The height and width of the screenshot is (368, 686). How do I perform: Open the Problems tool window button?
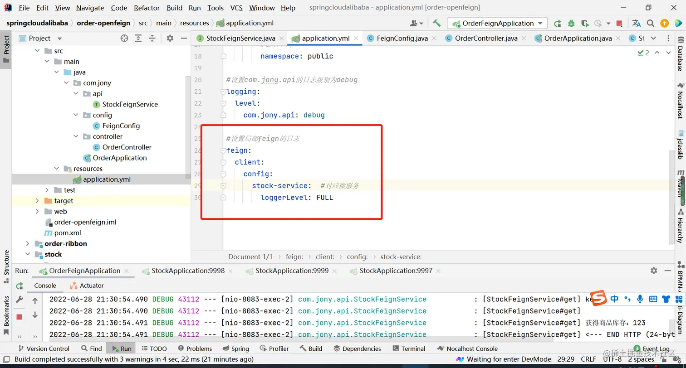tap(195, 349)
